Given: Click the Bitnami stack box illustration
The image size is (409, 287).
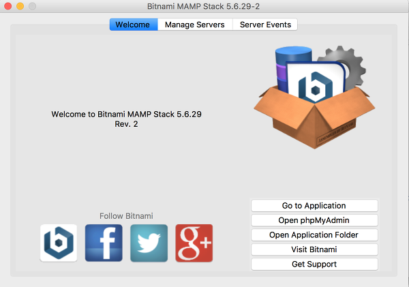Looking at the screenshot, I should click(314, 97).
